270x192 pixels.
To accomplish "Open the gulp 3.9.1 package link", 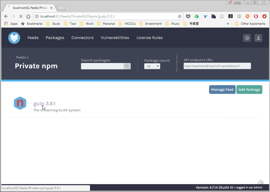I will 44,104.
